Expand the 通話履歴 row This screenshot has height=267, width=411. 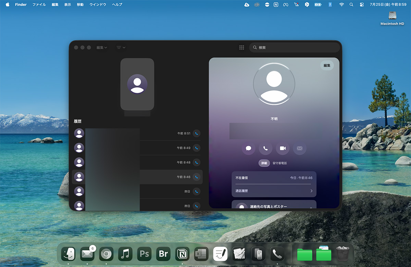pyautogui.click(x=274, y=191)
